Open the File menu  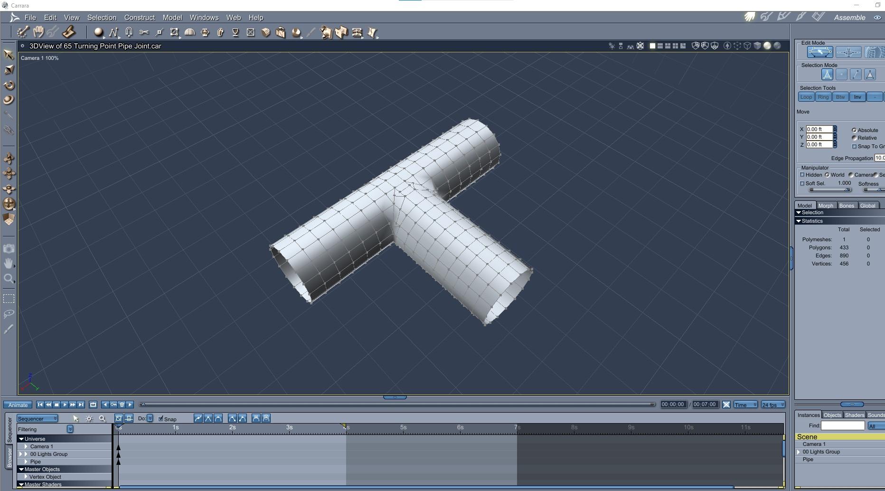pos(30,18)
